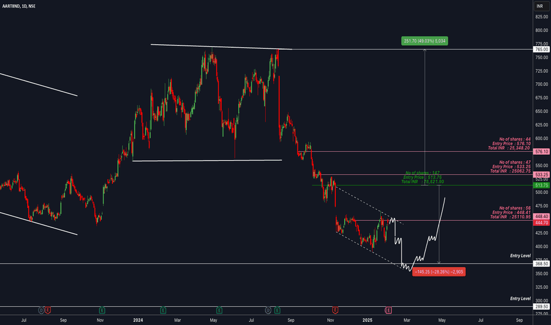Click the red 444.70 current price label

pyautogui.click(x=542, y=223)
